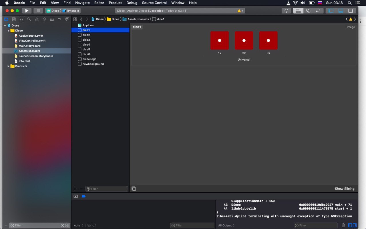Open the Breakpoint navigator
The height and width of the screenshot is (229, 366).
pos(59,19)
